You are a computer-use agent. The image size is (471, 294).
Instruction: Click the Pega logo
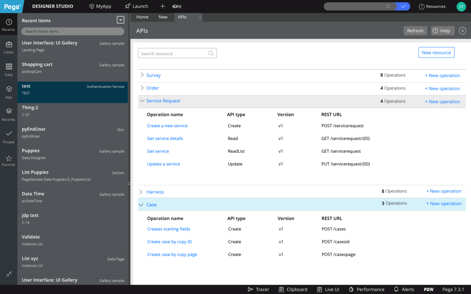(x=12, y=6)
